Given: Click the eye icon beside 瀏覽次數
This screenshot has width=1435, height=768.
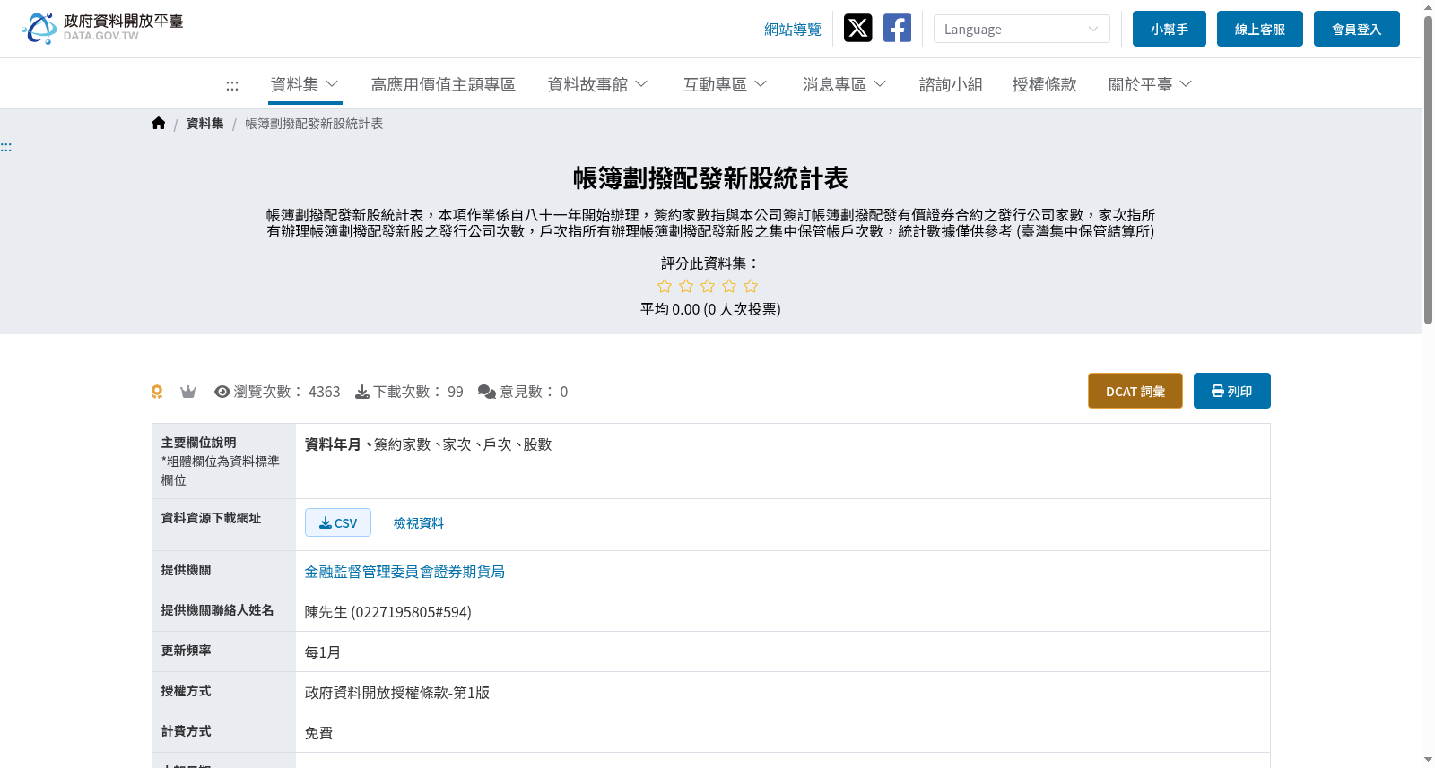Looking at the screenshot, I should click(222, 392).
